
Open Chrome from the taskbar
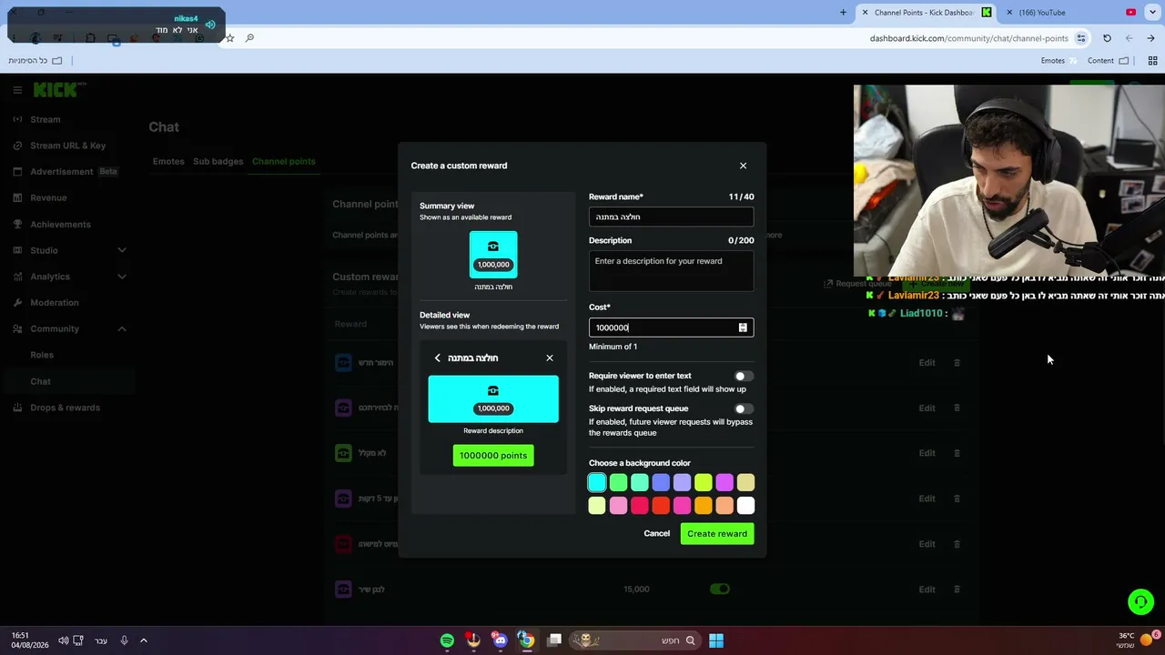coord(526,640)
